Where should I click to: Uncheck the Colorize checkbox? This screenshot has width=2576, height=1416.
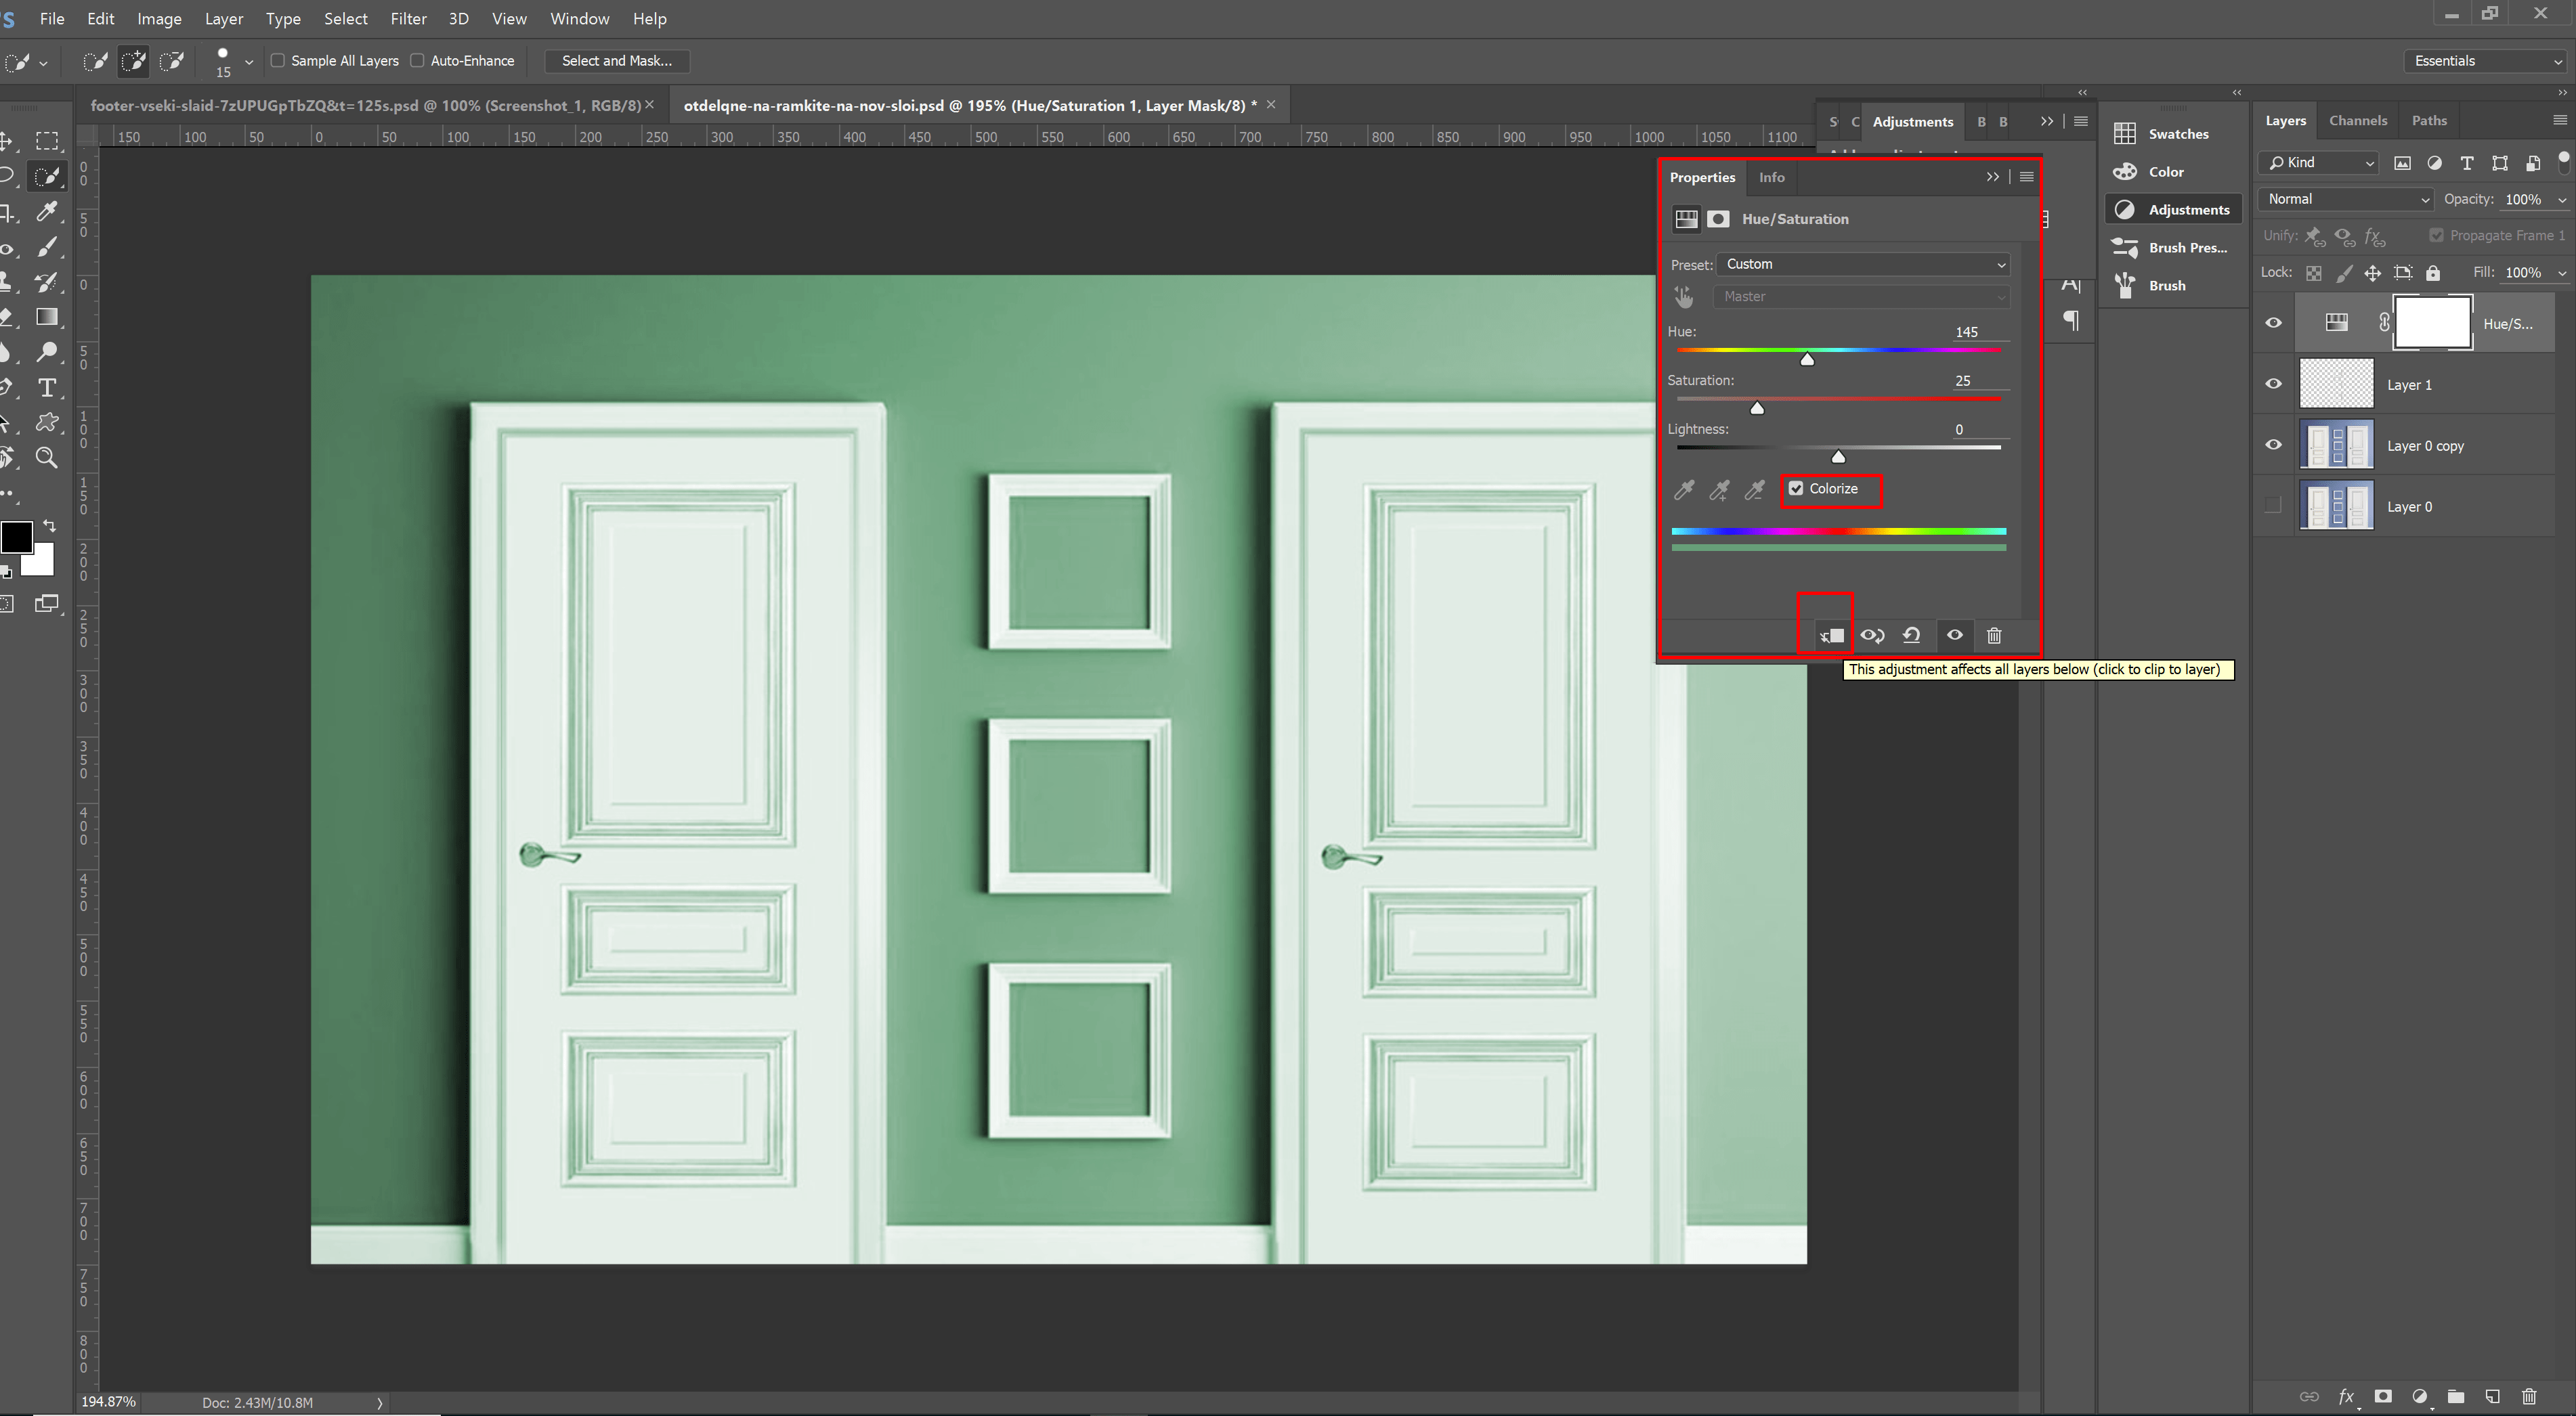point(1796,489)
